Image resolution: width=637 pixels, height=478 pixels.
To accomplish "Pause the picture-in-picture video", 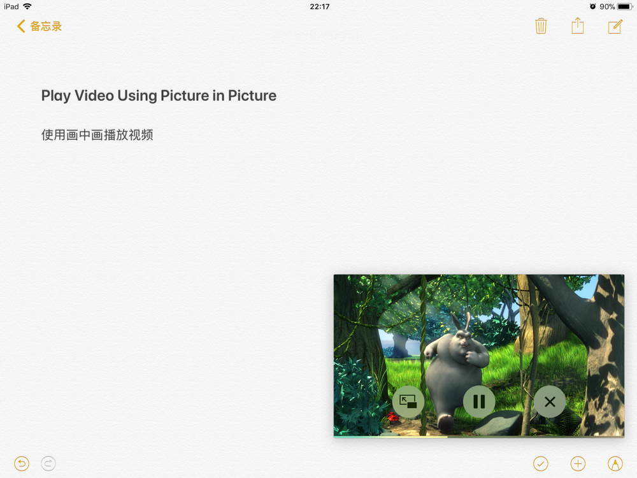I will pyautogui.click(x=479, y=402).
